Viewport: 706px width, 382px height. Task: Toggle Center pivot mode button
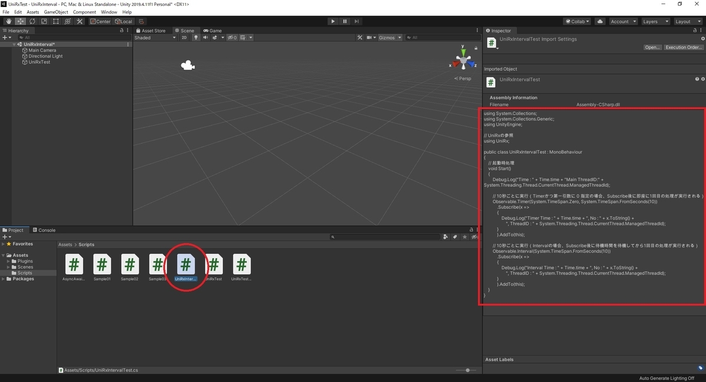tap(100, 21)
